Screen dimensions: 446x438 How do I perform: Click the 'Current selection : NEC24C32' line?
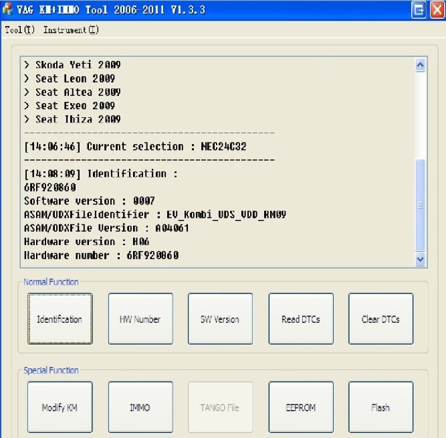point(135,147)
